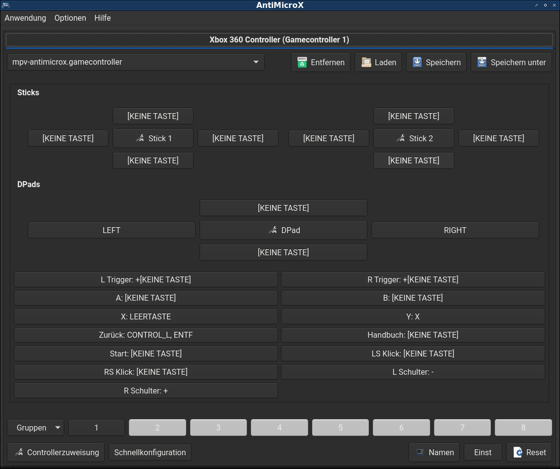This screenshot has width=560, height=469.
Task: Open the profile dropdown mpv-antimicrox.gamecontroller
Action: click(136, 62)
